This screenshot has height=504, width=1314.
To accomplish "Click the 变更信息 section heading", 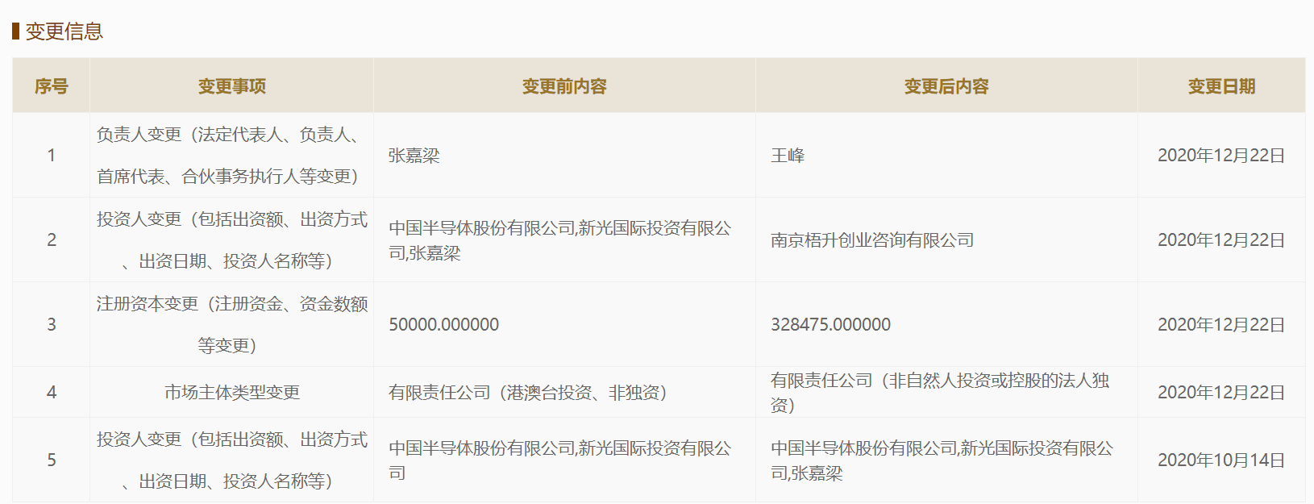I will tap(64, 31).
